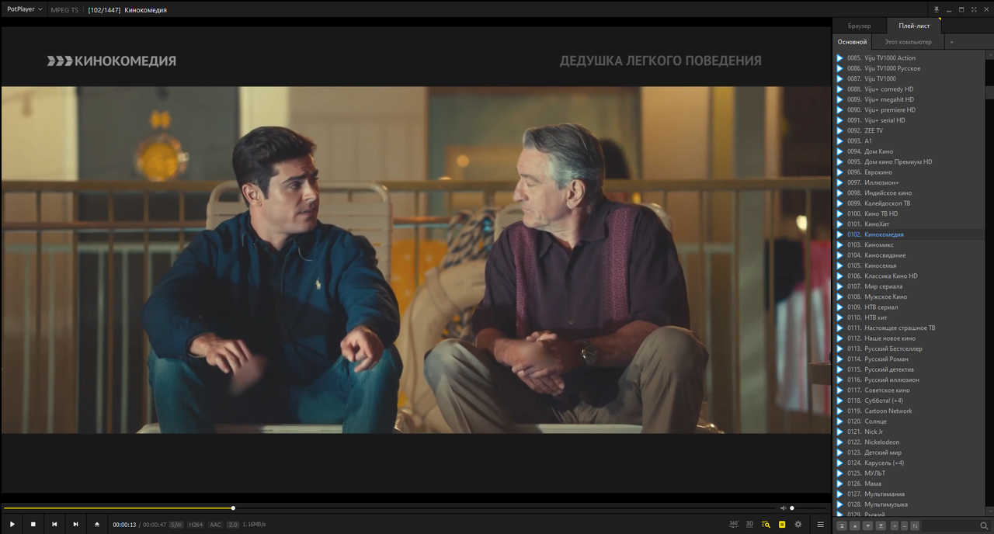Click the playlist scrollbar down arrow
Screen dimensions: 994x534
click(x=989, y=512)
